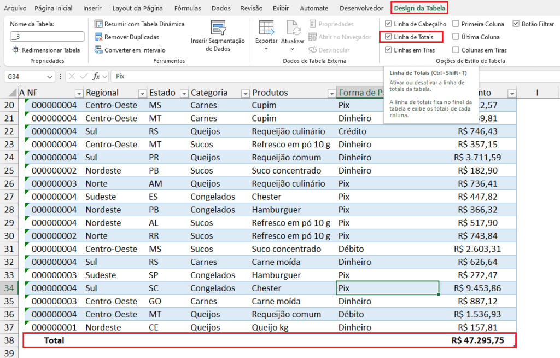This screenshot has height=358, width=560.
Task: Click the Atualizar refresh icon
Action: [x=293, y=28]
